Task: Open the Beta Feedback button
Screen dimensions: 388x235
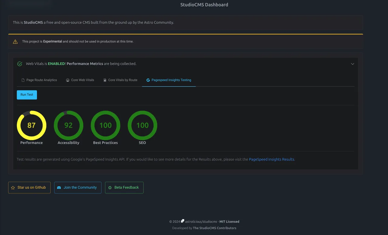Action: pos(124,188)
